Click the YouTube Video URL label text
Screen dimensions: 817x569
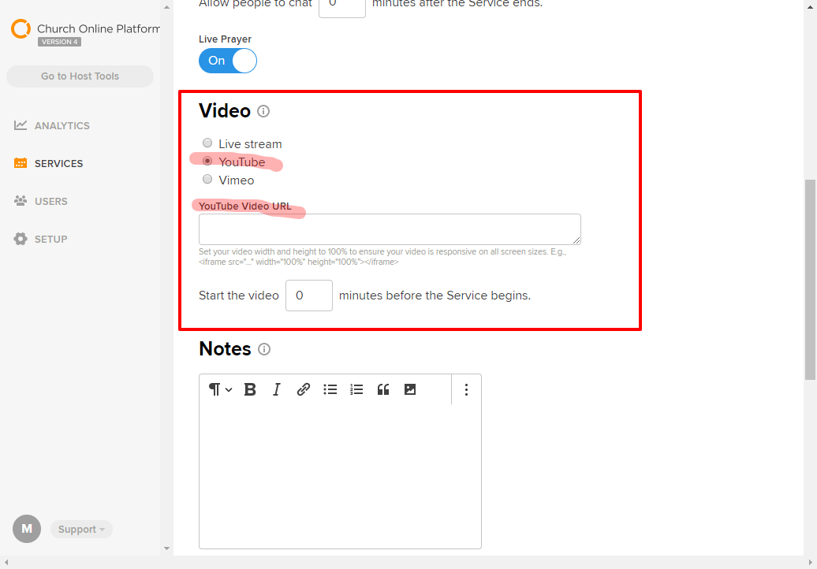pos(245,206)
